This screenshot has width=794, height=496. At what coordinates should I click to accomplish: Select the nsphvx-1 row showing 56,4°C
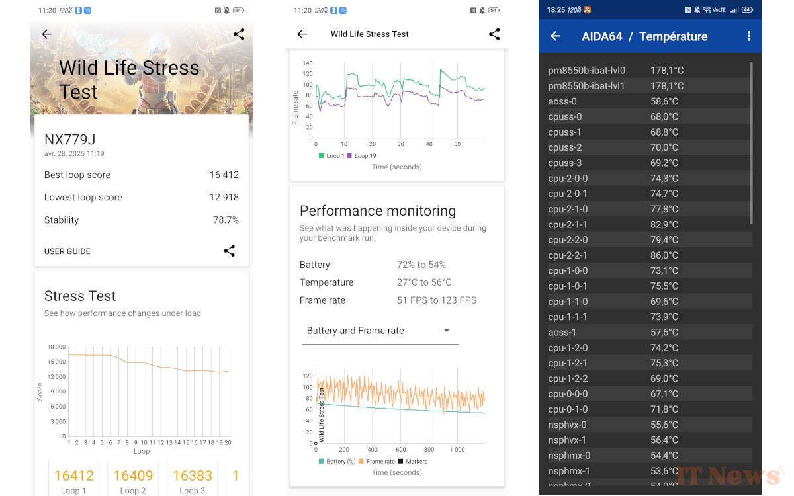(x=649, y=440)
